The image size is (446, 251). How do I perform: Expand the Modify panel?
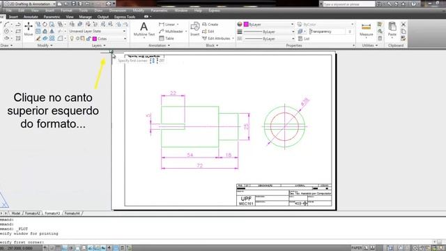[x=45, y=45]
